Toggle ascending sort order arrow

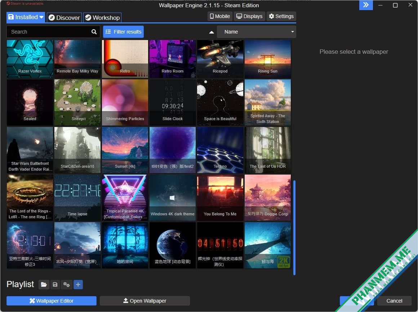pyautogui.click(x=212, y=32)
